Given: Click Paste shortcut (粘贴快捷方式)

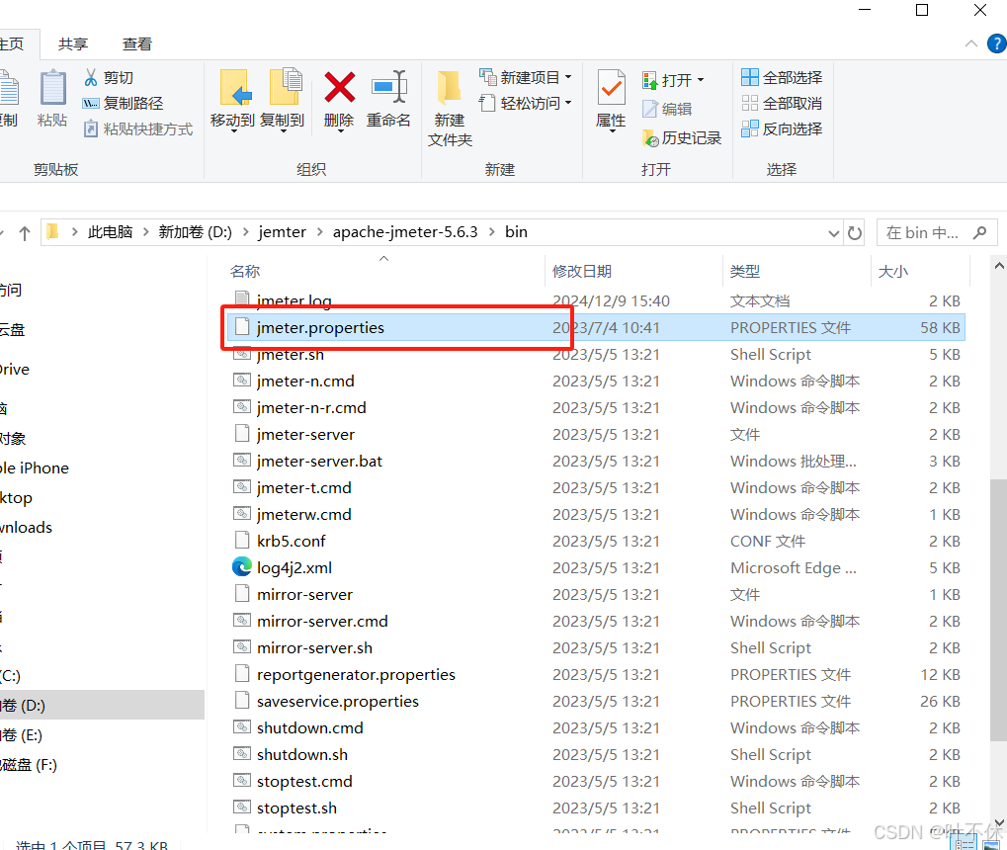Looking at the screenshot, I should click(x=137, y=129).
